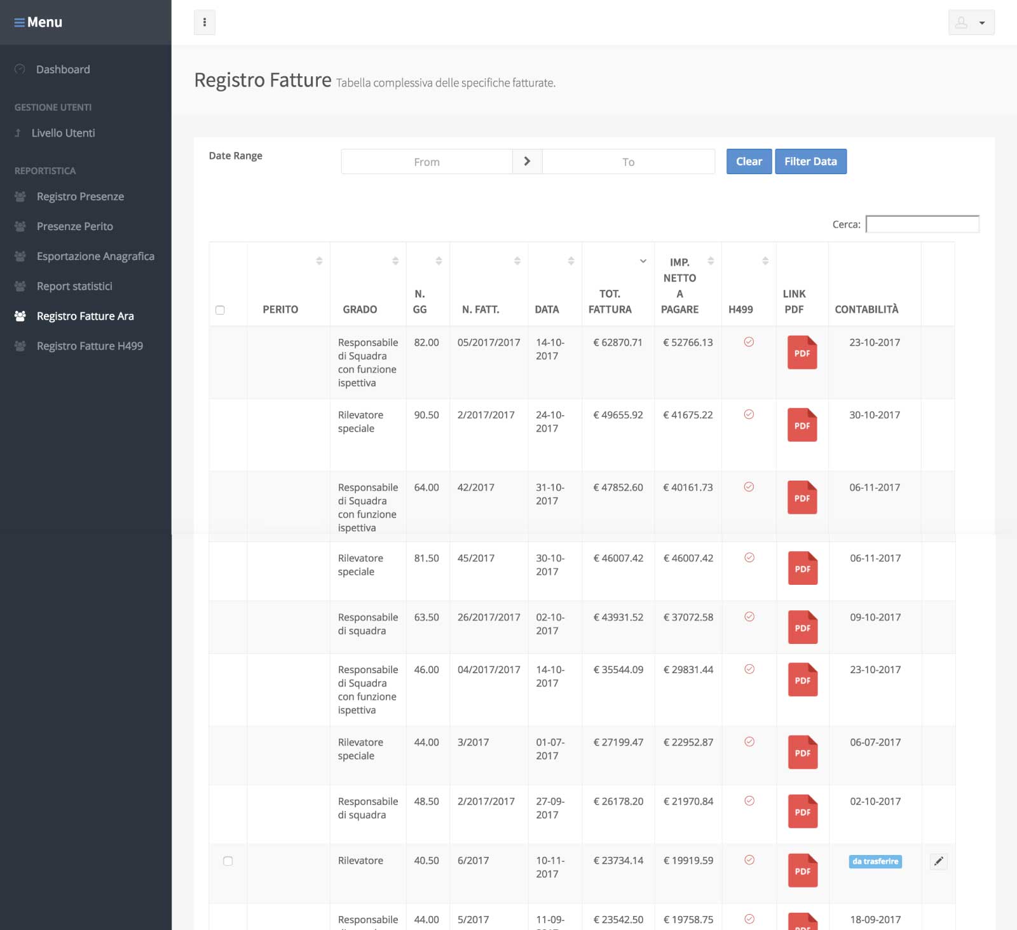The height and width of the screenshot is (930, 1017).
Task: Open the PDF for invoice 6/2017
Action: point(803,870)
